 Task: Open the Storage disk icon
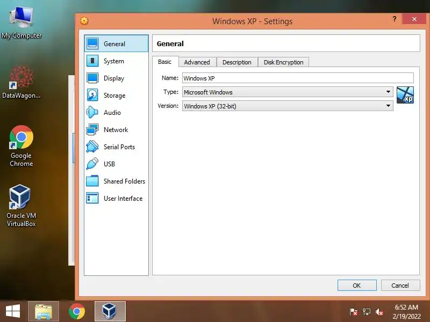click(92, 96)
